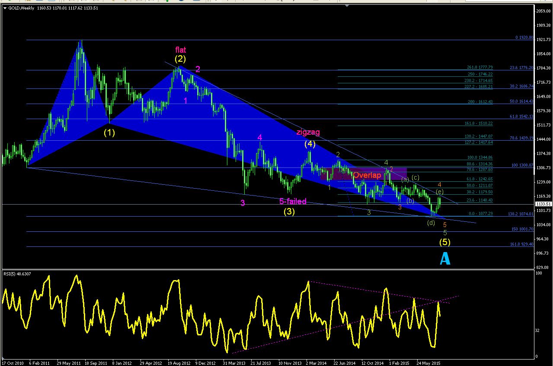Select the yellow (5) wave label
Screen dimensions: 553x366
click(x=445, y=242)
